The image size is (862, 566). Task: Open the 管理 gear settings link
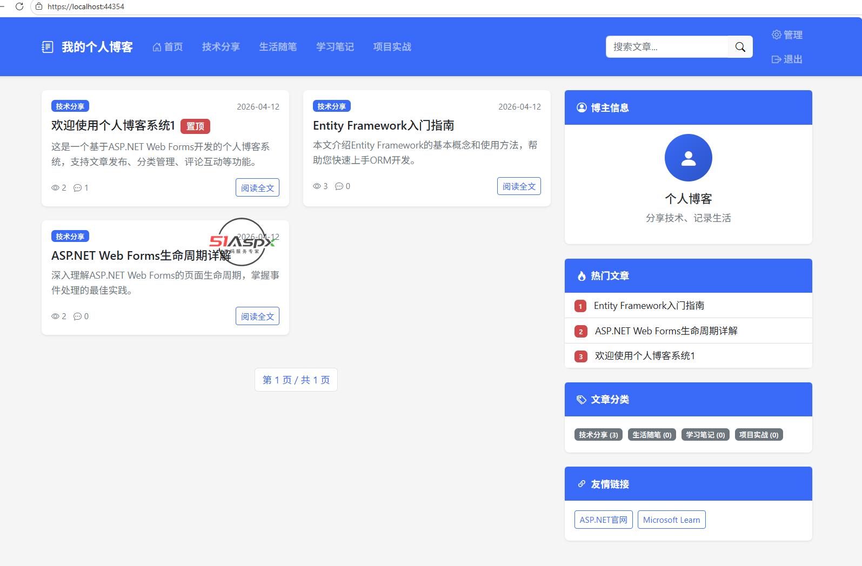pos(787,35)
